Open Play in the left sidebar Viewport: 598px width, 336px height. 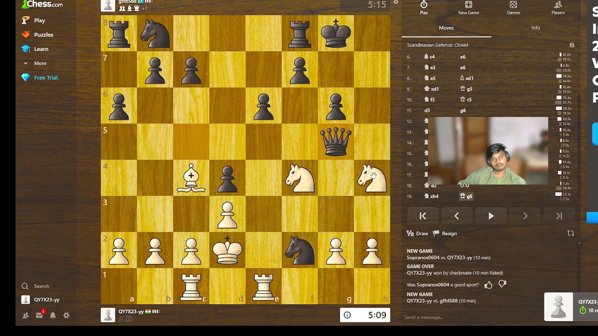(34, 21)
